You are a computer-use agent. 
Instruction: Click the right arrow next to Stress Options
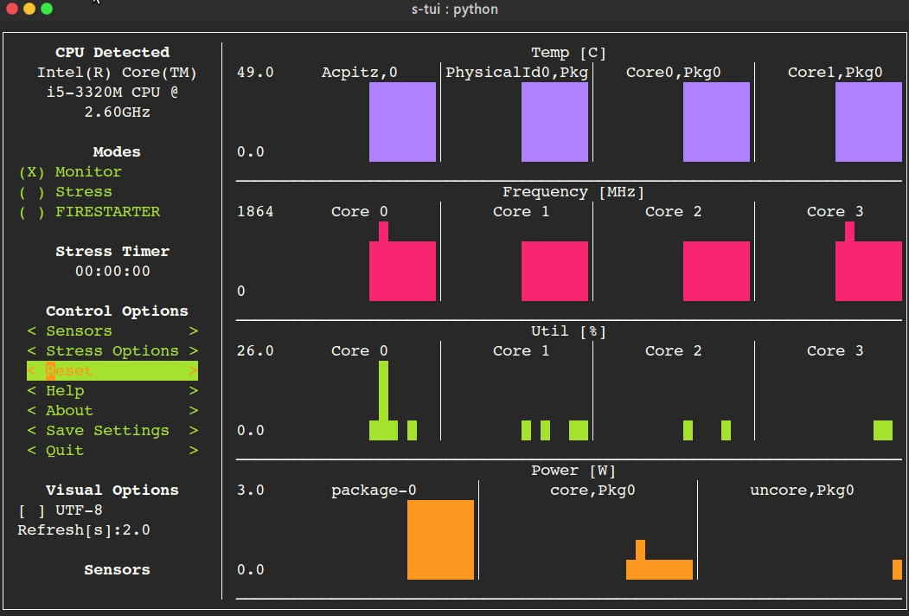(194, 351)
